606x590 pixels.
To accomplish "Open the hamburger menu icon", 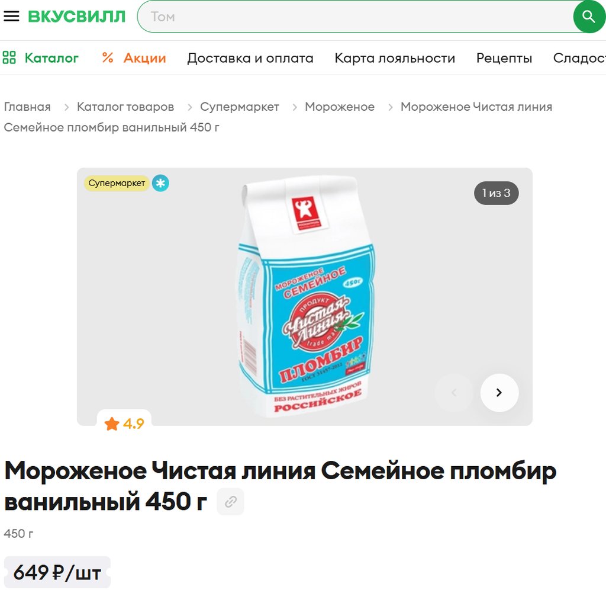I will pyautogui.click(x=11, y=16).
